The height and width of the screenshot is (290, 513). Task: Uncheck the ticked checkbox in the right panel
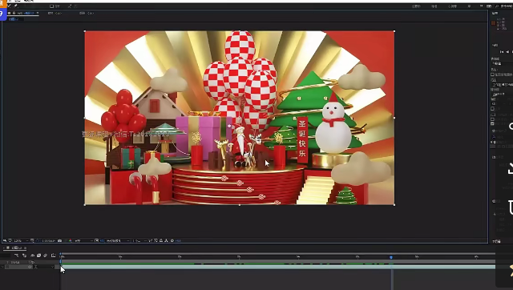pyautogui.click(x=493, y=123)
